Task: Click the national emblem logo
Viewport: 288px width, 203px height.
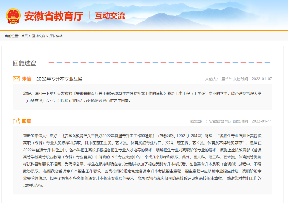Action: click(13, 16)
